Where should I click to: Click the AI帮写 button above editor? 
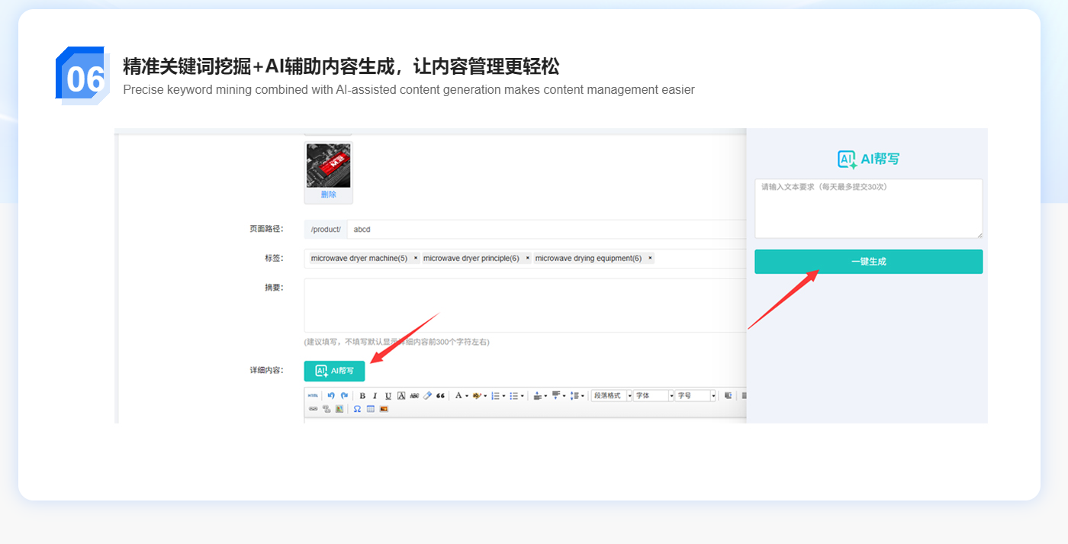pos(334,371)
